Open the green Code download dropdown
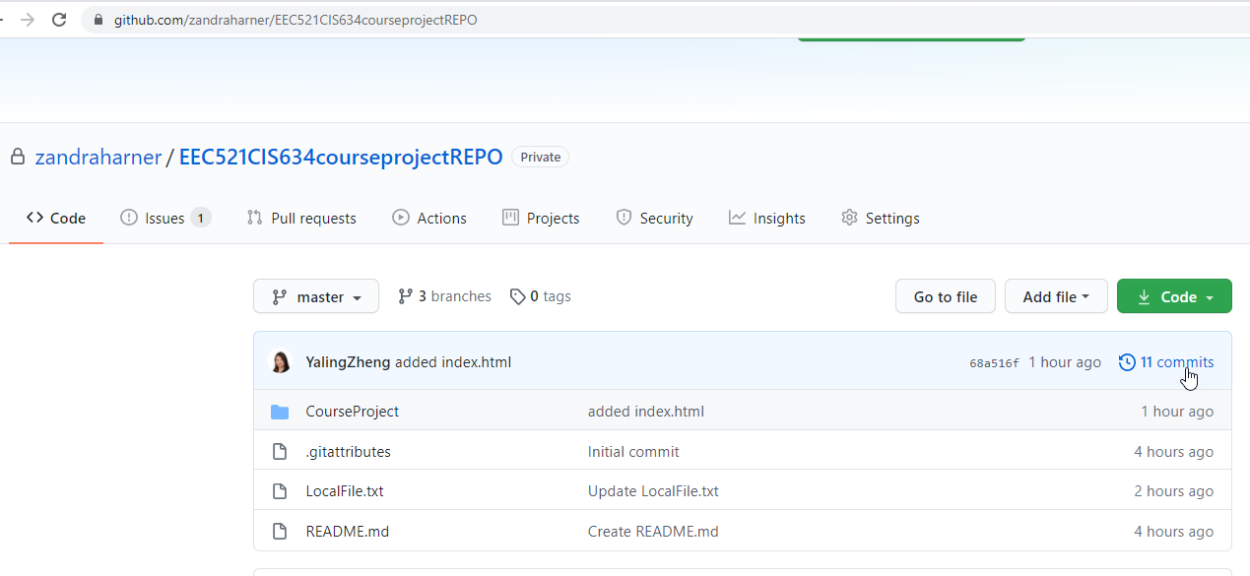Viewport: 1250px width, 576px height. click(x=1174, y=295)
